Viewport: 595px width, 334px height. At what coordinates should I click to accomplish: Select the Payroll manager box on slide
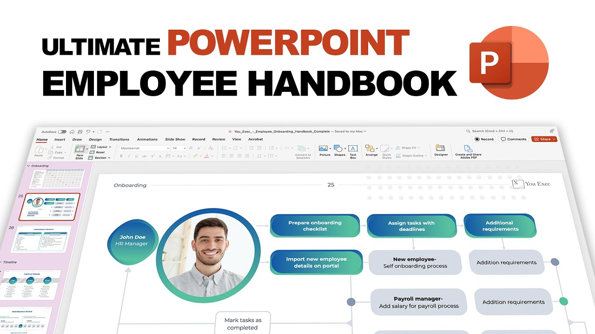[x=418, y=302]
